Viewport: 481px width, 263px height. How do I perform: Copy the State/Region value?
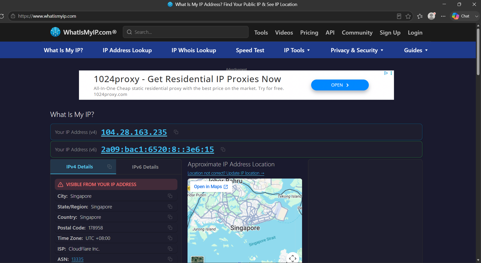coord(170,207)
